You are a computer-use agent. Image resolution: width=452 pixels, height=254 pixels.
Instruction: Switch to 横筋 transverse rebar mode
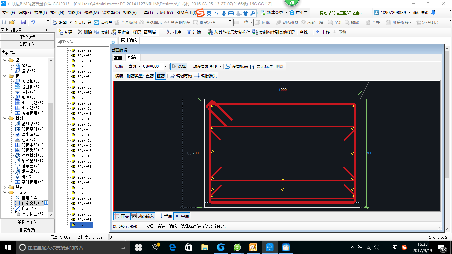[x=119, y=76]
